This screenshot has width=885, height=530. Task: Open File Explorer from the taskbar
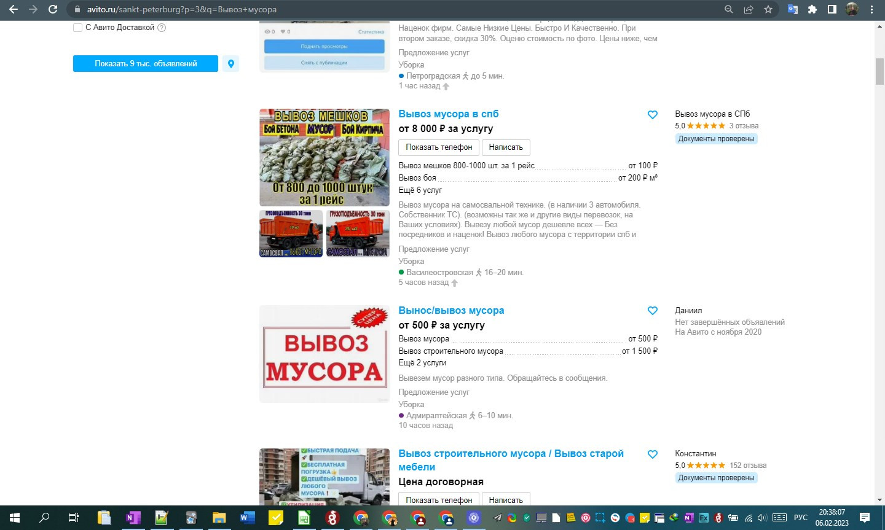click(219, 518)
